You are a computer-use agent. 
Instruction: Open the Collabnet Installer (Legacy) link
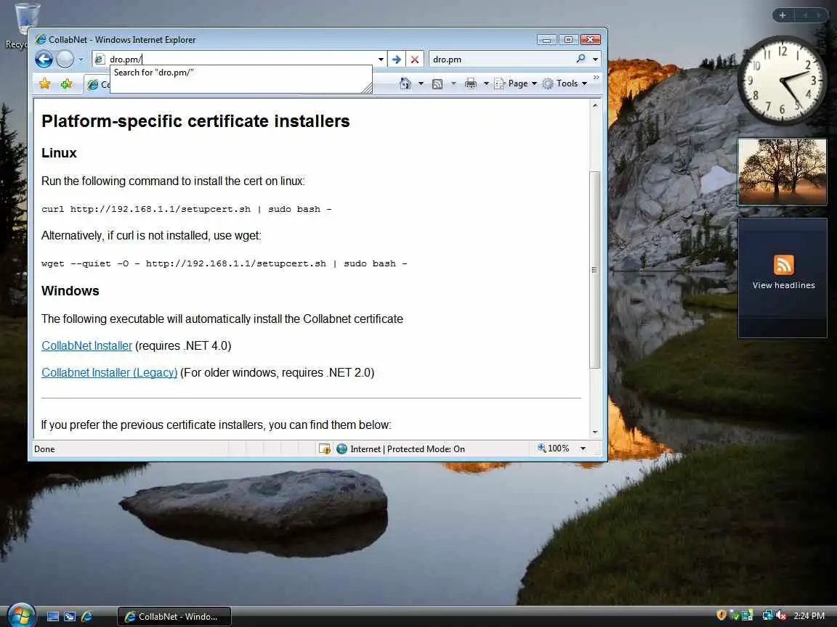tap(110, 373)
